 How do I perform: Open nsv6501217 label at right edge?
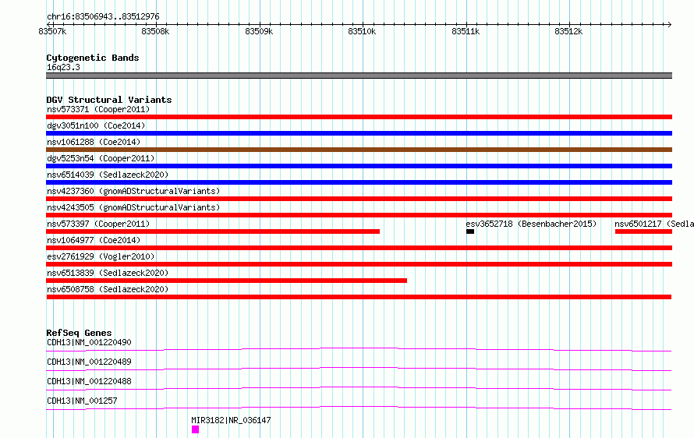pyautogui.click(x=654, y=224)
